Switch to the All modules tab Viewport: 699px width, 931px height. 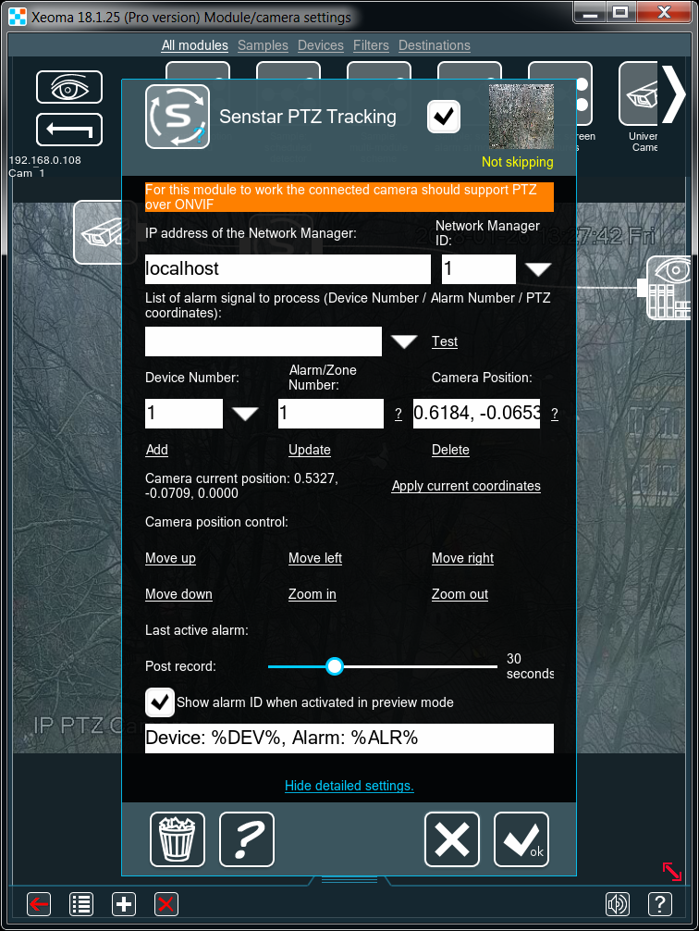194,45
